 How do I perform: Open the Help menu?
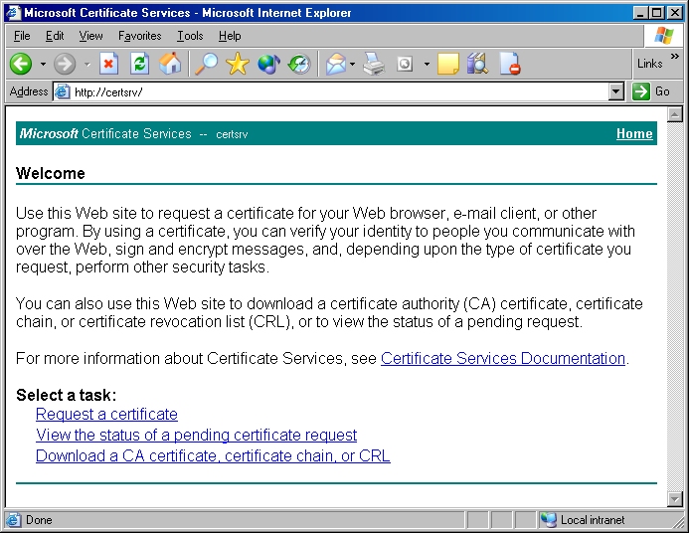click(230, 36)
